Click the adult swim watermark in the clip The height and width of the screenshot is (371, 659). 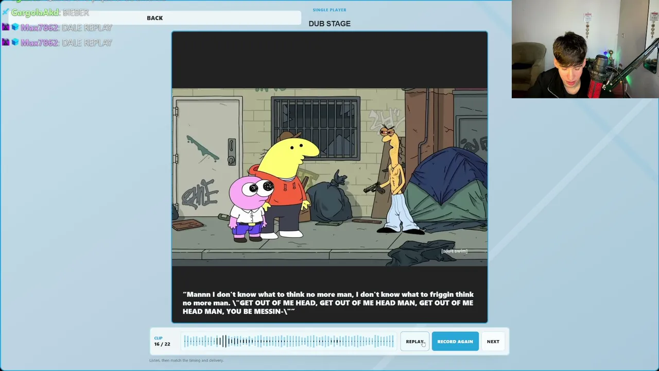coord(454,251)
